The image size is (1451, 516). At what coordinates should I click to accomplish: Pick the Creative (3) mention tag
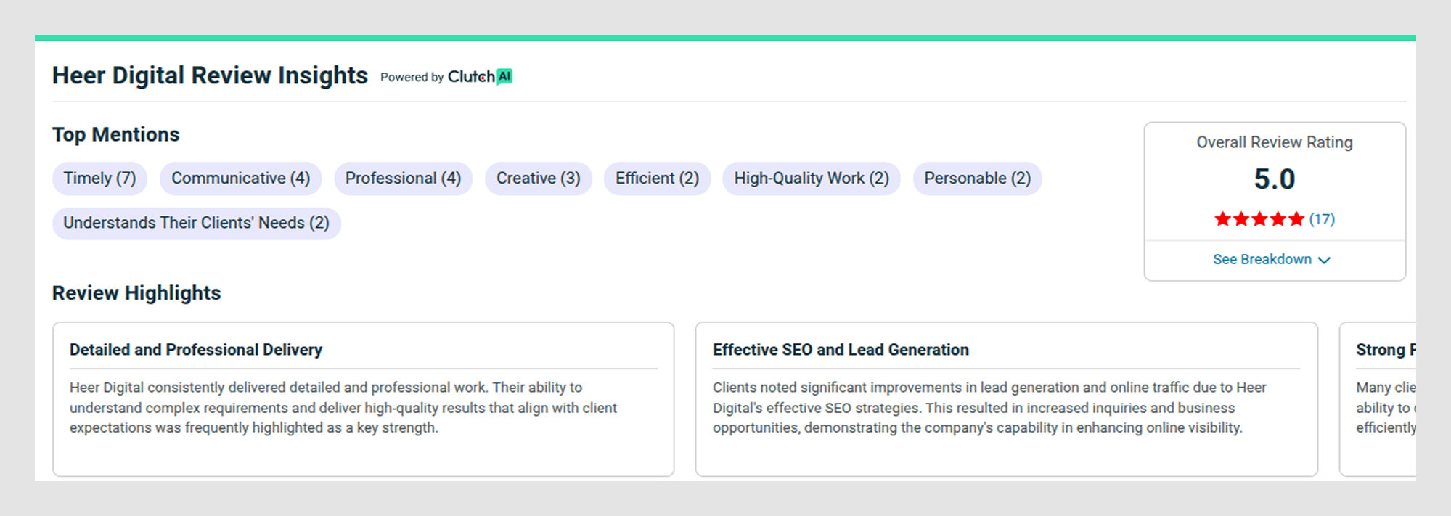[538, 179]
